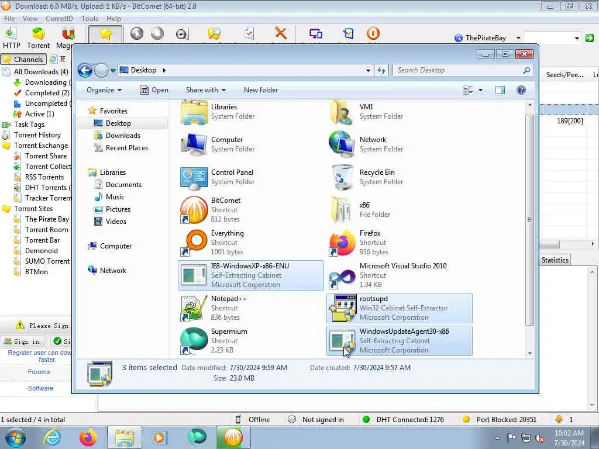Click the Explorer help question mark icon

pyautogui.click(x=521, y=90)
